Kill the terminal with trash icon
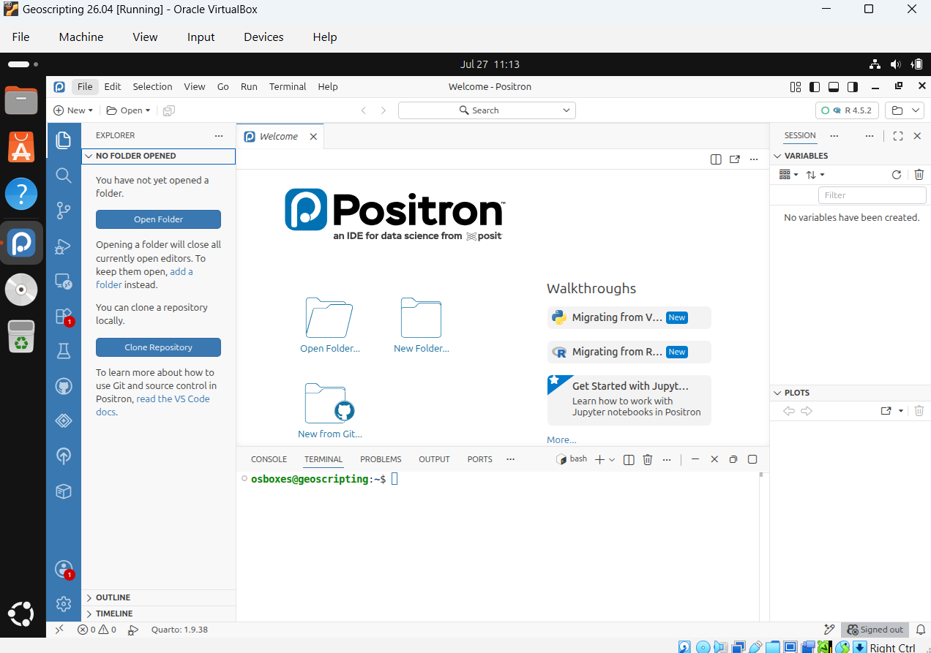 point(648,459)
